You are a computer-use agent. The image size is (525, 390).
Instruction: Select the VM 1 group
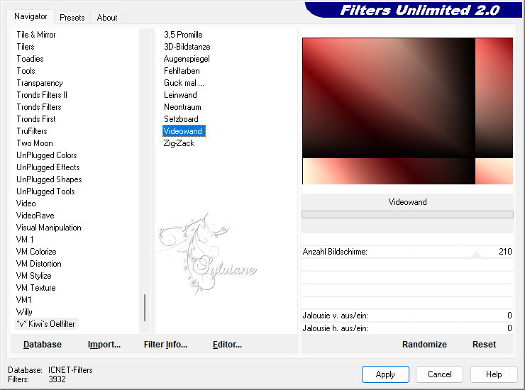coord(25,240)
